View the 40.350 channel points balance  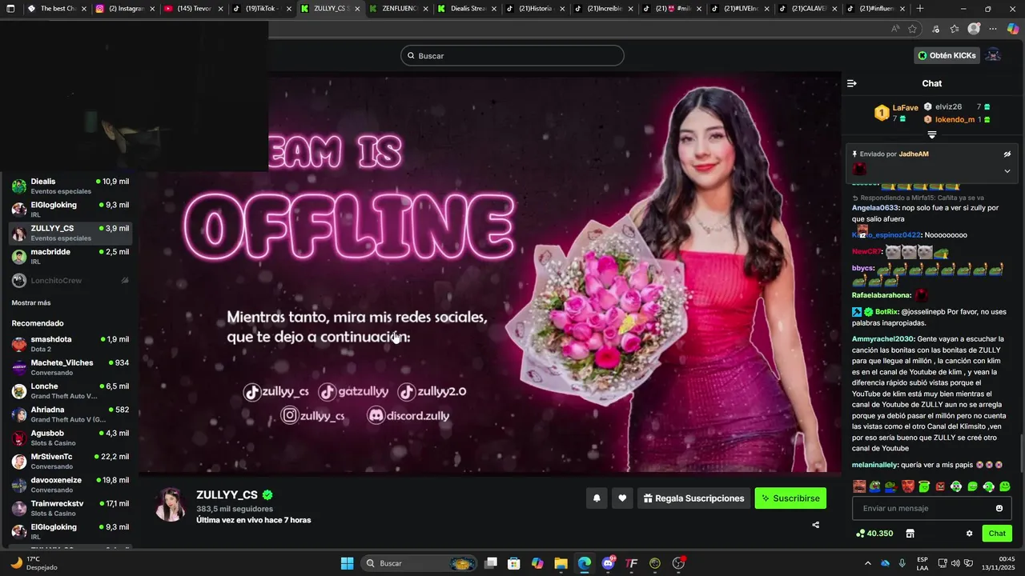pos(874,534)
